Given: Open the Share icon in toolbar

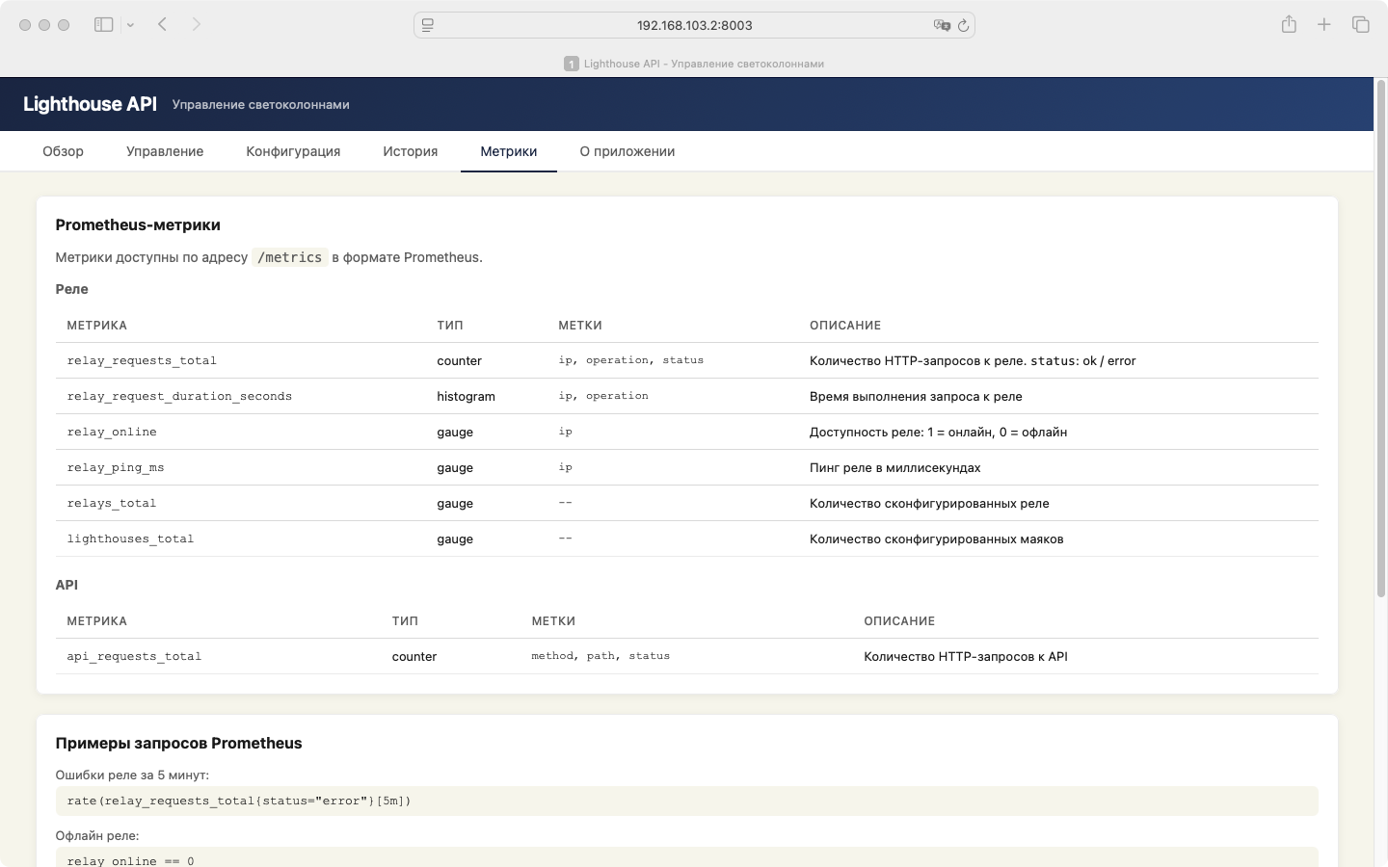Looking at the screenshot, I should coord(1289,25).
